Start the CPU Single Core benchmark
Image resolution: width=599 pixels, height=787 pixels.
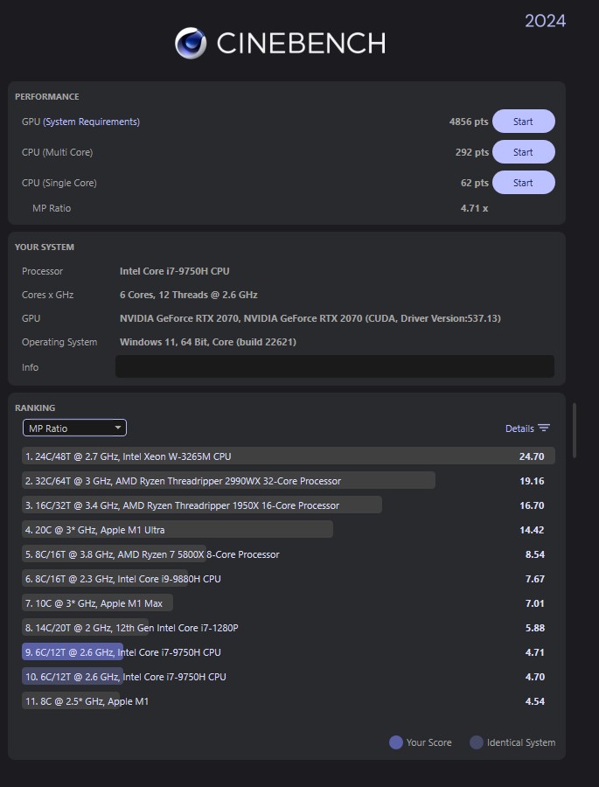click(x=523, y=183)
